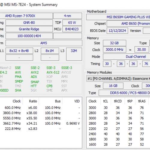Click the ADX feature label
150x150 pixels.
tap(34, 77)
